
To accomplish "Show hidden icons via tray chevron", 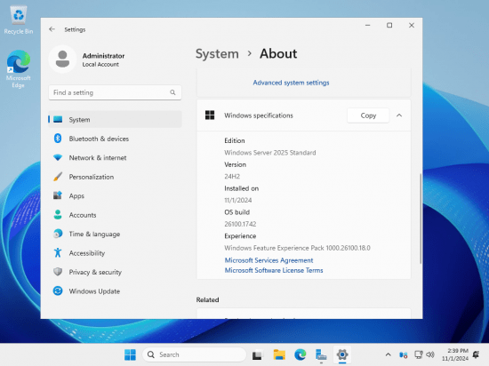I will (388, 354).
